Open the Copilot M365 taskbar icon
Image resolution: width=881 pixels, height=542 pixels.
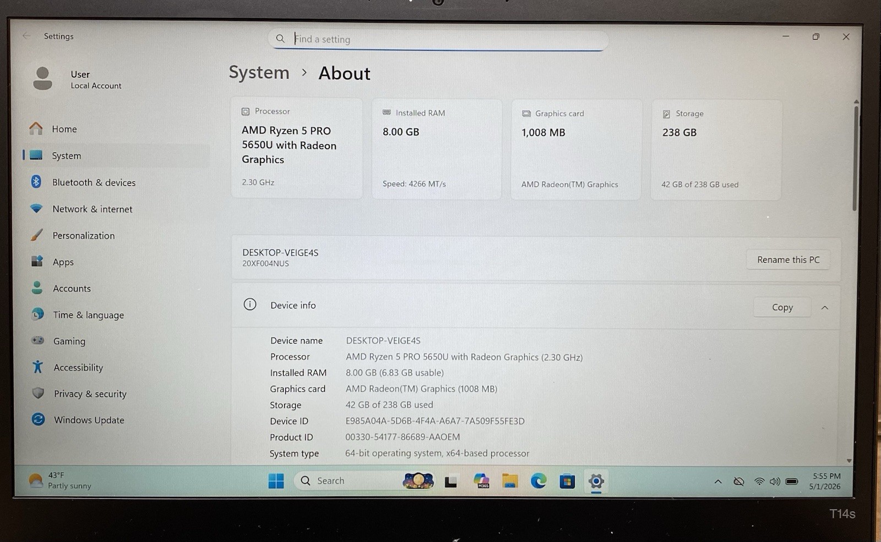click(x=482, y=481)
